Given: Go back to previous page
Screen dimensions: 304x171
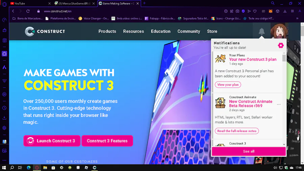Looking at the screenshot, I should [x=13, y=11].
